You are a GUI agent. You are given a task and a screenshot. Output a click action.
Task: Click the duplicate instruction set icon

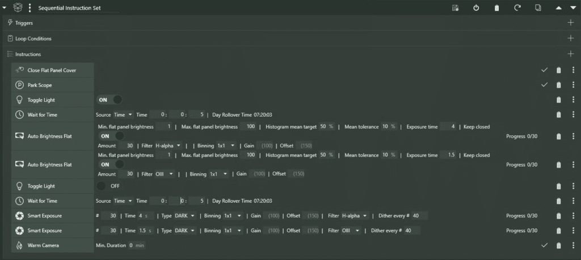point(538,8)
